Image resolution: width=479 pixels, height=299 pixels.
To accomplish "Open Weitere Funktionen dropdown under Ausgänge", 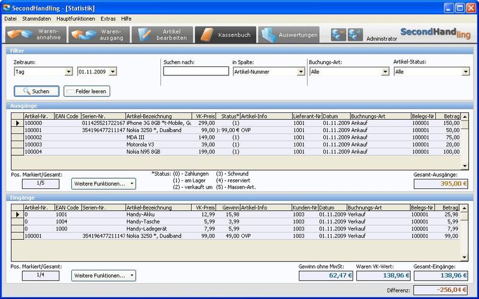I will pyautogui.click(x=104, y=184).
